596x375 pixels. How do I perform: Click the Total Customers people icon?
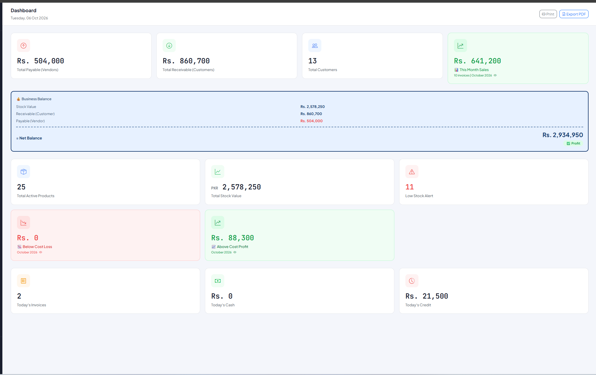(x=315, y=45)
